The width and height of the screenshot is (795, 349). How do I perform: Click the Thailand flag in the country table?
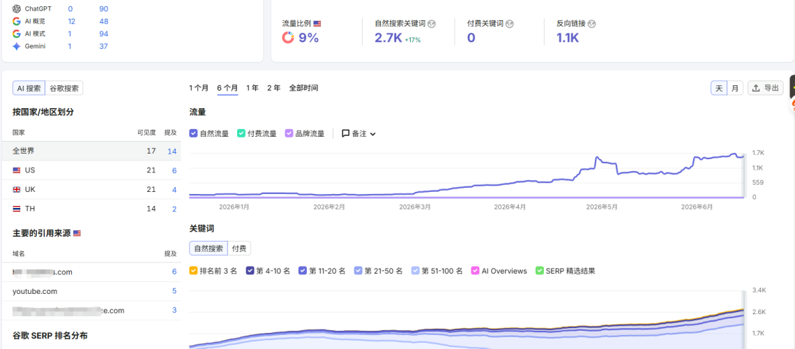click(x=17, y=209)
